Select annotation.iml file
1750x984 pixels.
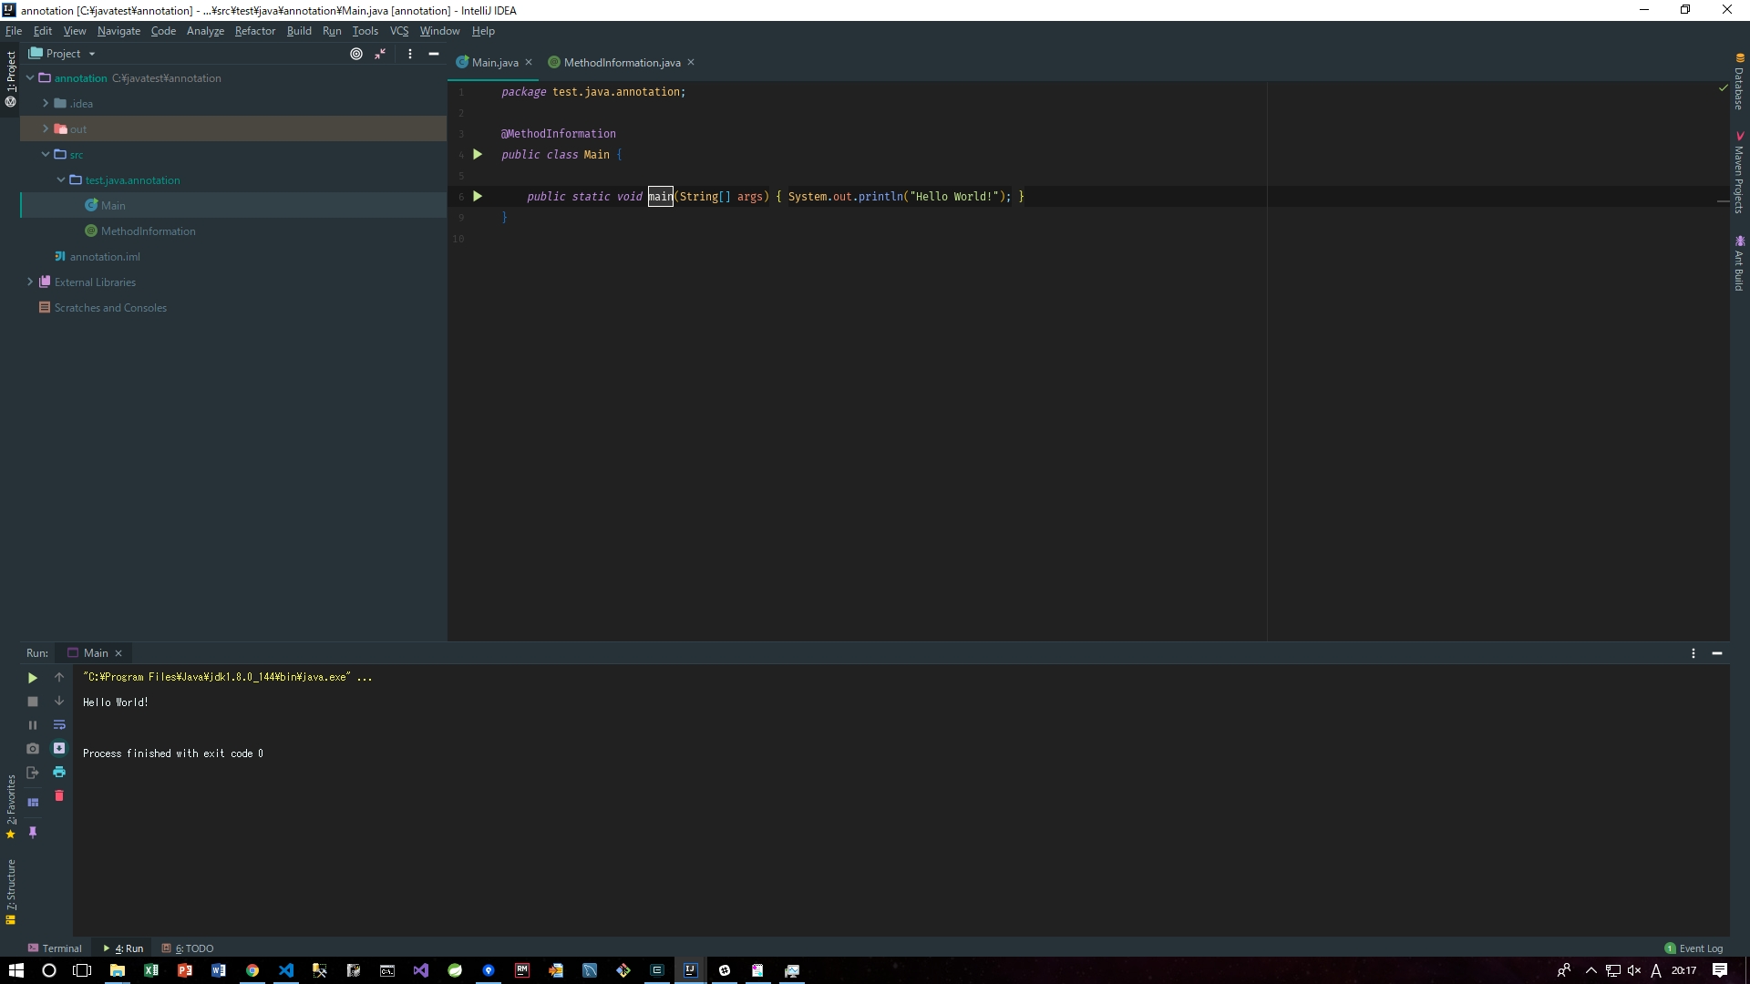(105, 257)
